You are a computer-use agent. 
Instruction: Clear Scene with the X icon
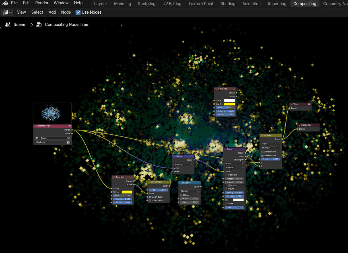point(68,138)
